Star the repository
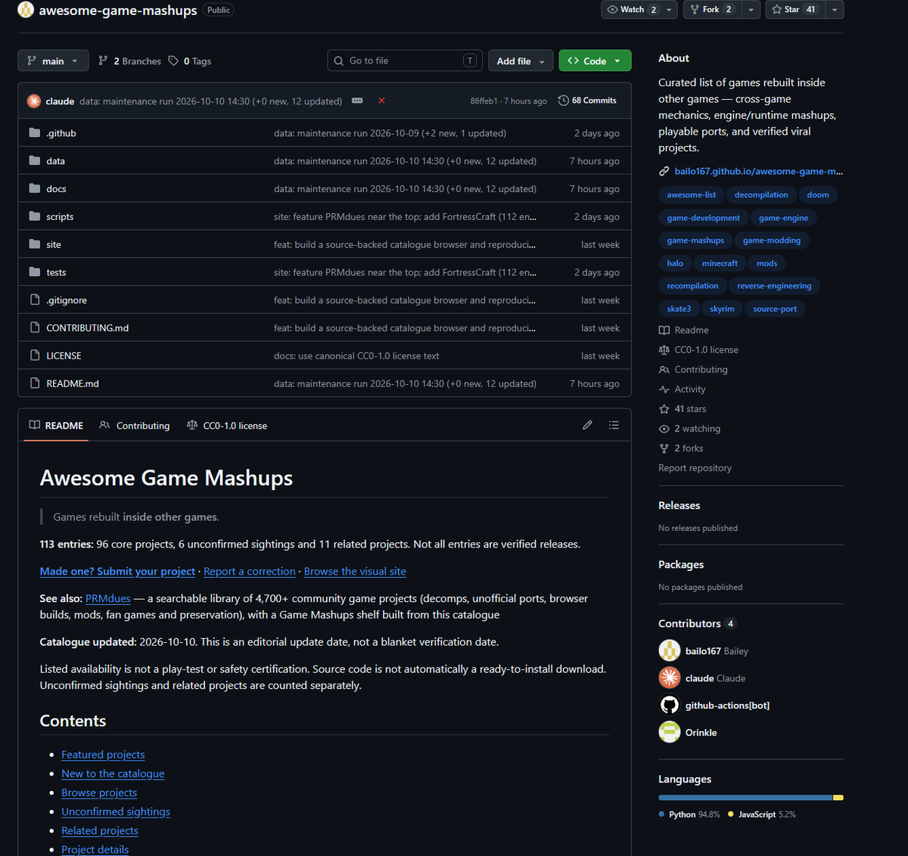 (x=794, y=9)
